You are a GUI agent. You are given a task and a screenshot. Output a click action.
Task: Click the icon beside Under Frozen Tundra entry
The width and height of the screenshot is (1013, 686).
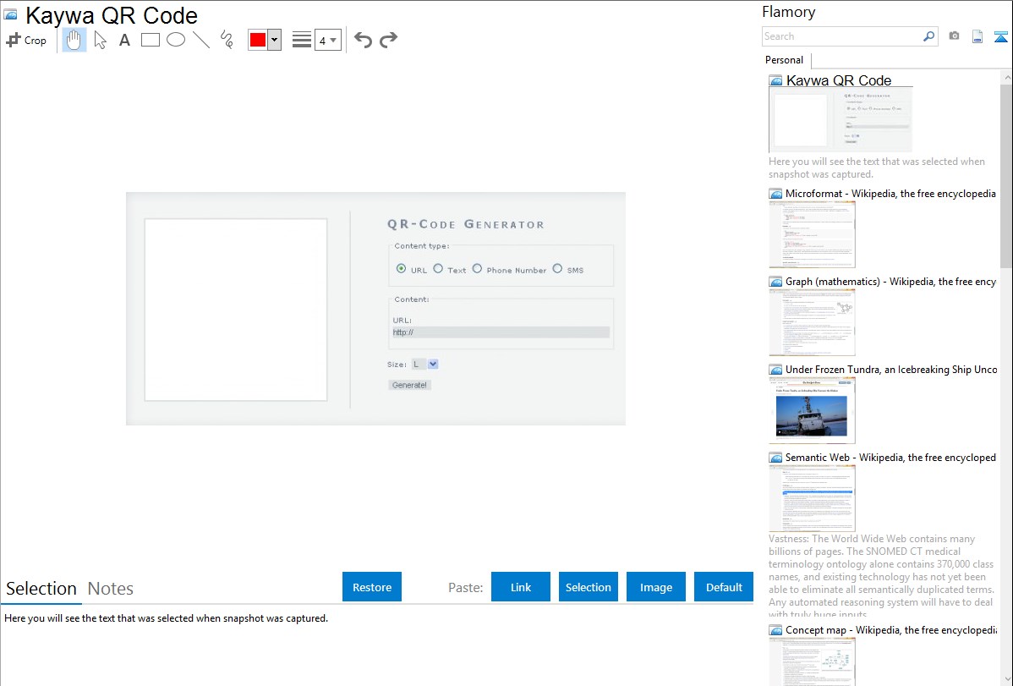pos(775,370)
